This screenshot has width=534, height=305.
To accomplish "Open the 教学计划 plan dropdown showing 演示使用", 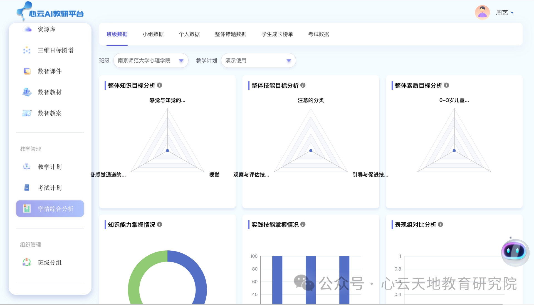I will (289, 60).
